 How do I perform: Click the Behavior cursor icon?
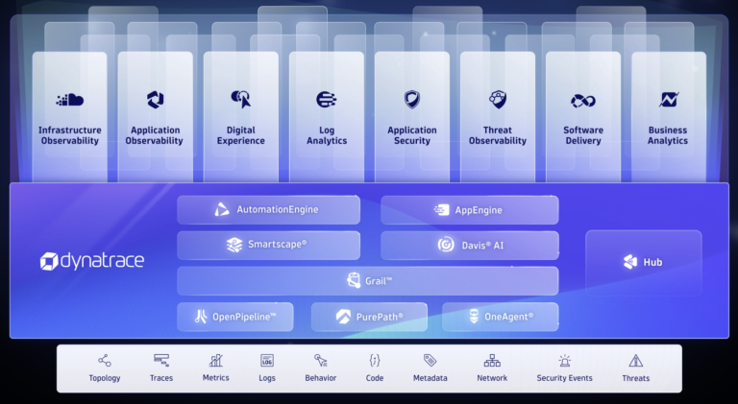coord(321,360)
